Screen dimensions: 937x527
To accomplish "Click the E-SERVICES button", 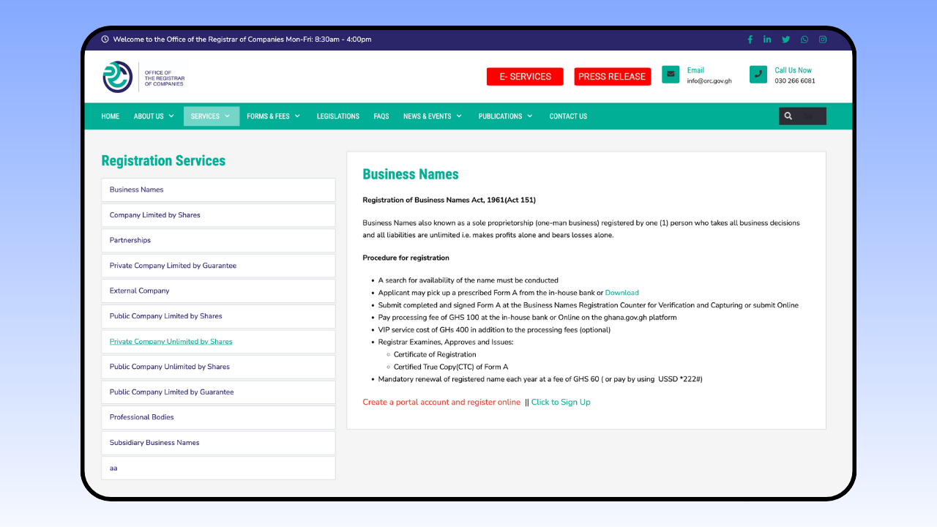I will click(525, 76).
